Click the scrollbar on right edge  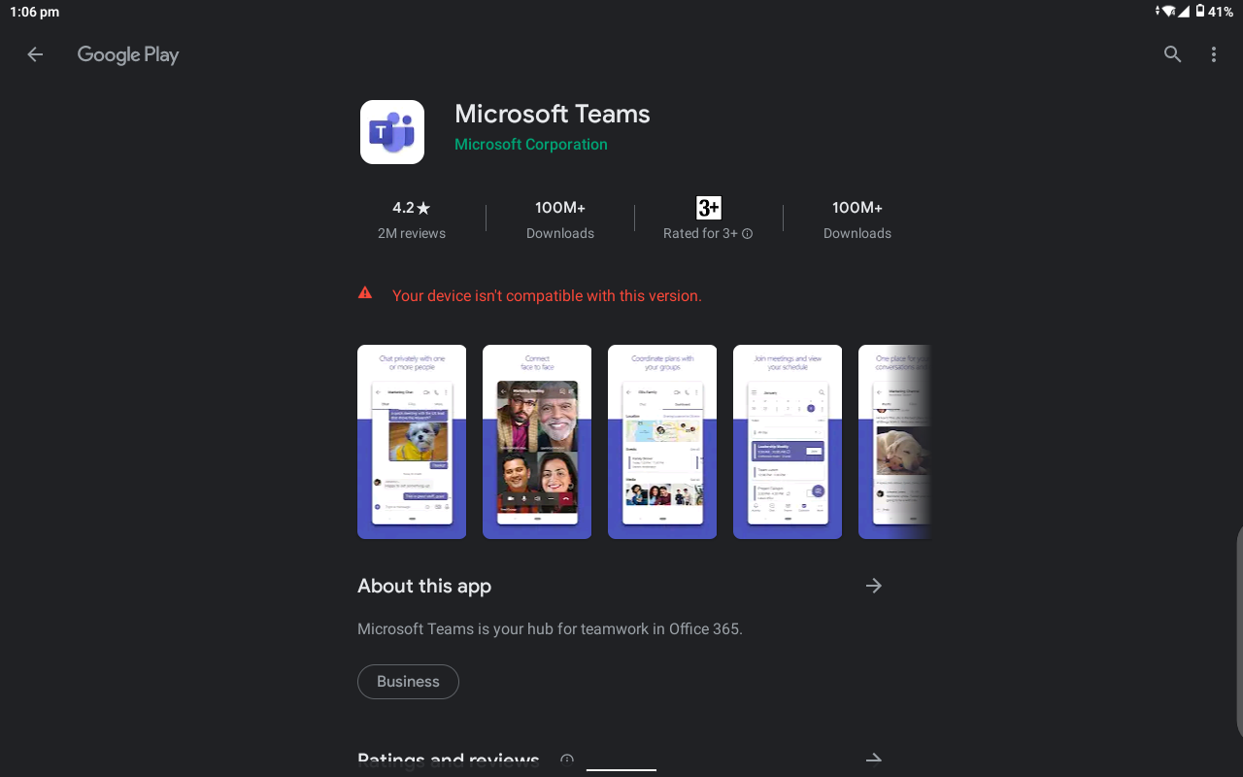click(x=1239, y=631)
